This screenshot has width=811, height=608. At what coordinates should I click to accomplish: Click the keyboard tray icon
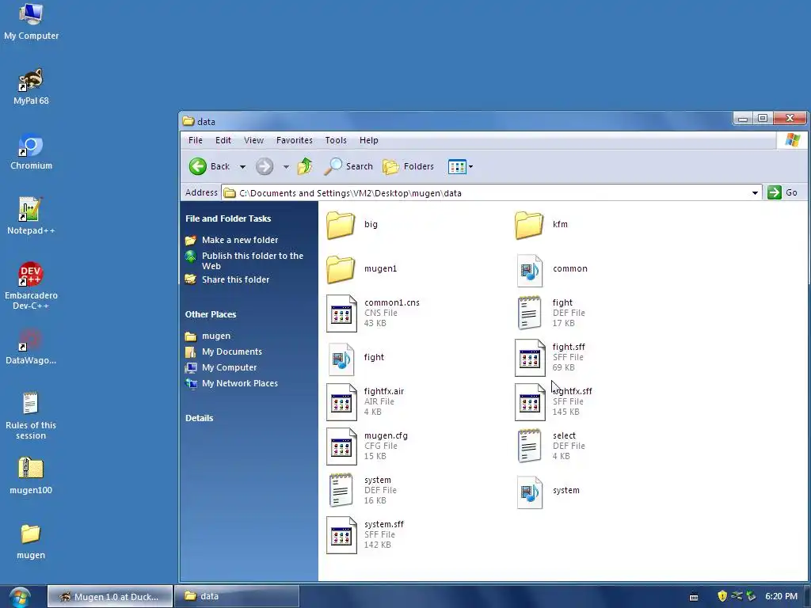click(694, 597)
